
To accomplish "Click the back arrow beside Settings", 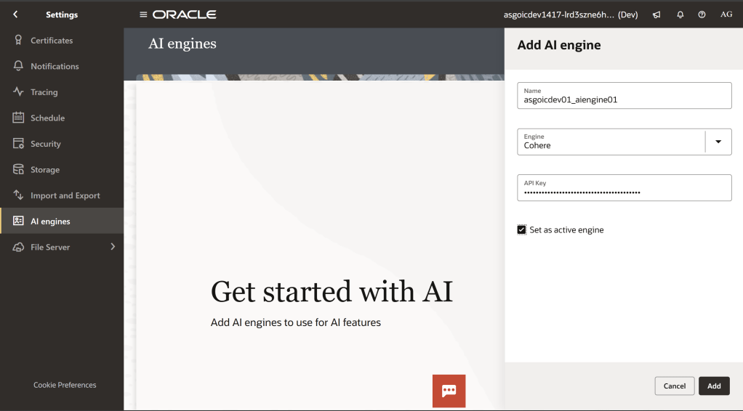I will coord(15,15).
